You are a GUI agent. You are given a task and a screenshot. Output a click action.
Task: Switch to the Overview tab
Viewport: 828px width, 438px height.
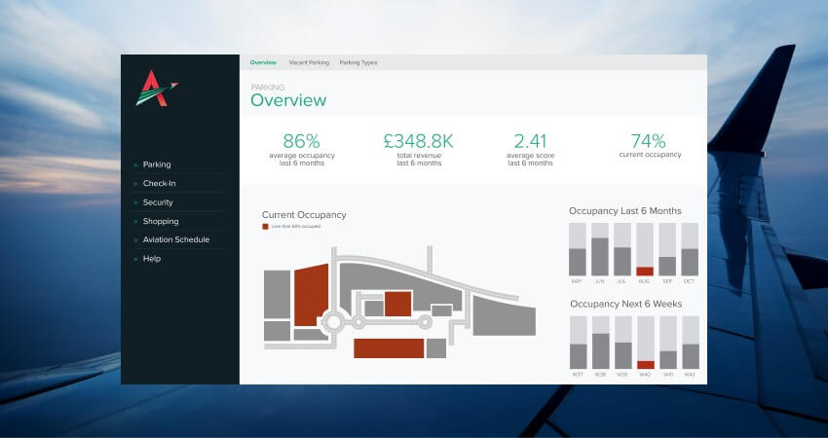tap(263, 62)
